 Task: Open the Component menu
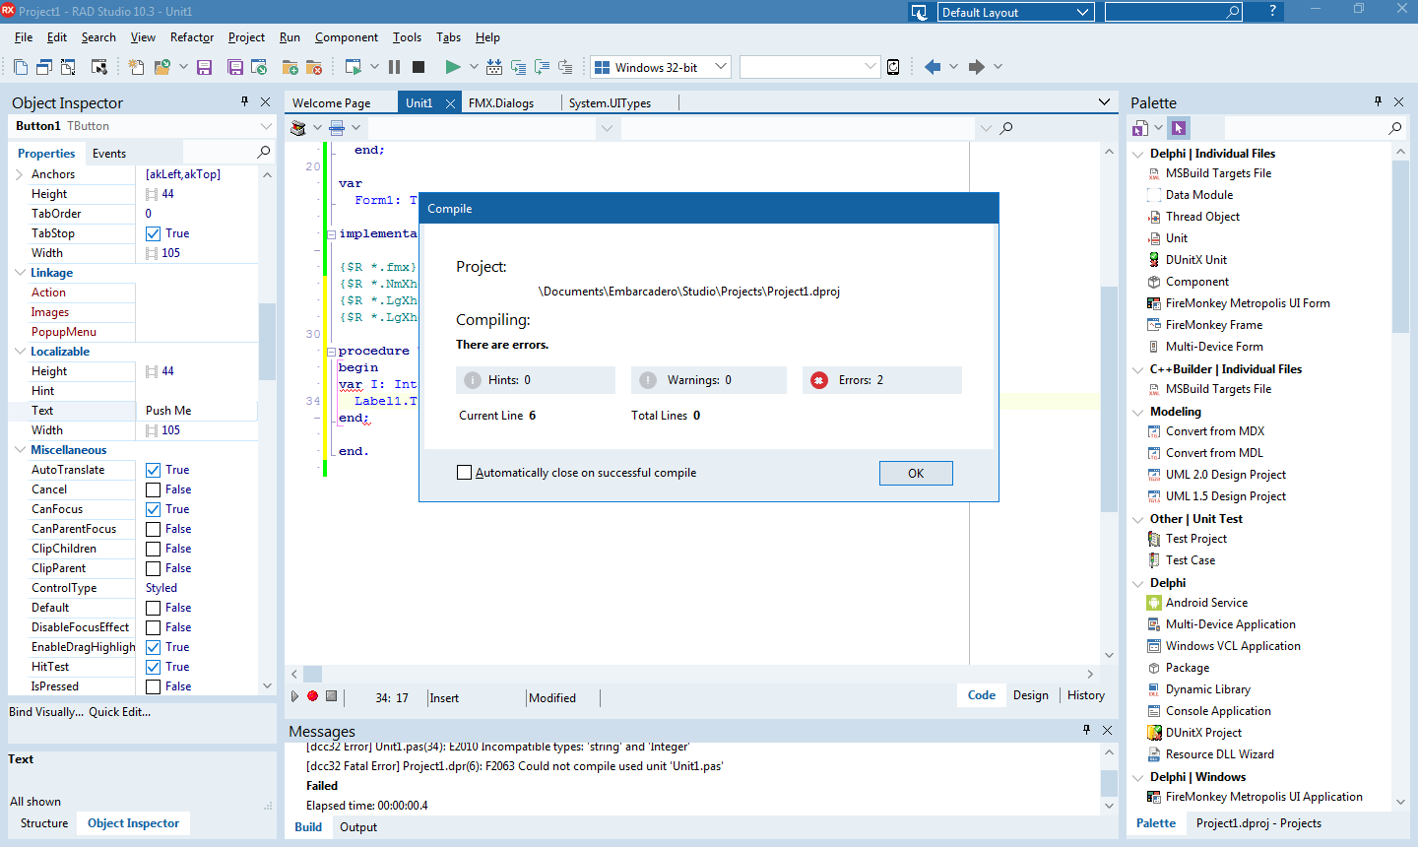pyautogui.click(x=346, y=37)
